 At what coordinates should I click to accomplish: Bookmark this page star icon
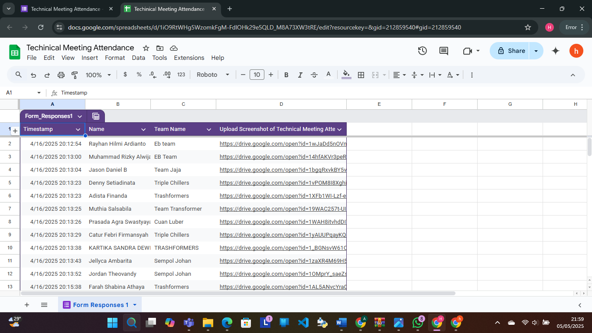coord(528,27)
